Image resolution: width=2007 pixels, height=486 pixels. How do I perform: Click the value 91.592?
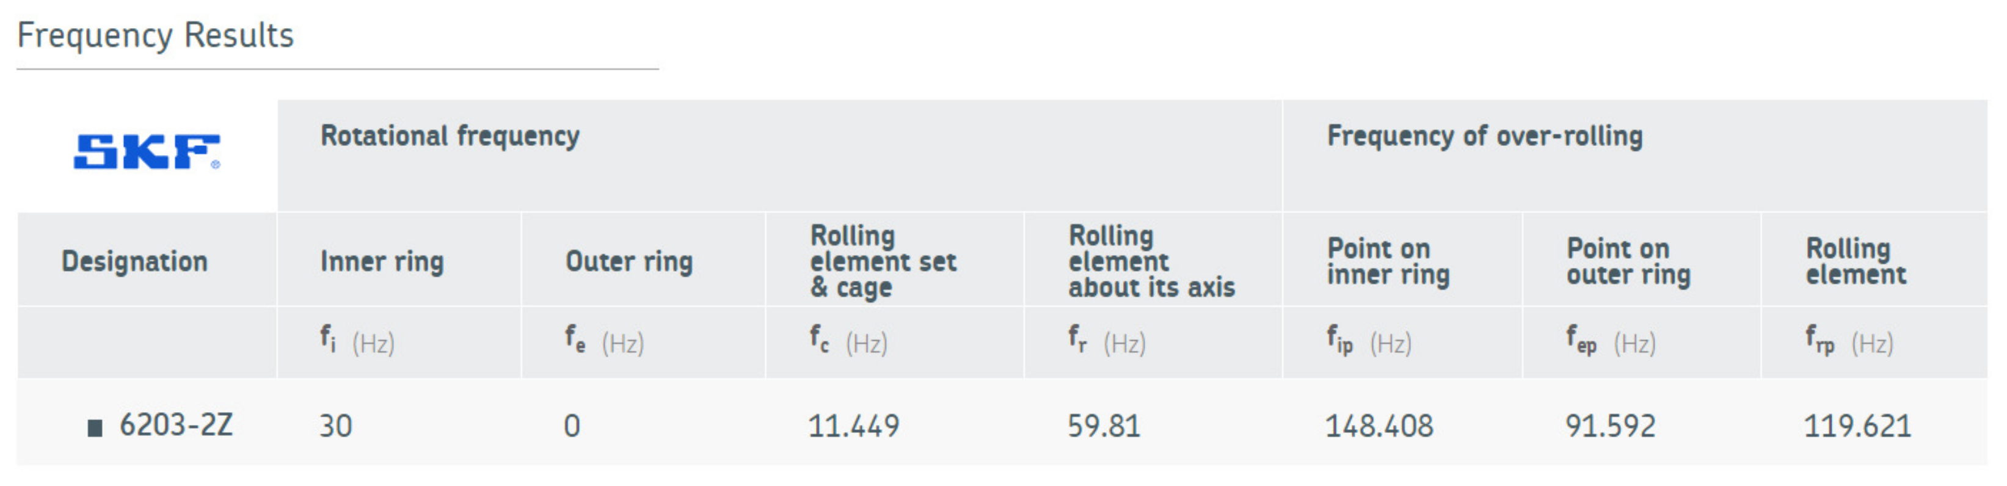(x=1611, y=426)
